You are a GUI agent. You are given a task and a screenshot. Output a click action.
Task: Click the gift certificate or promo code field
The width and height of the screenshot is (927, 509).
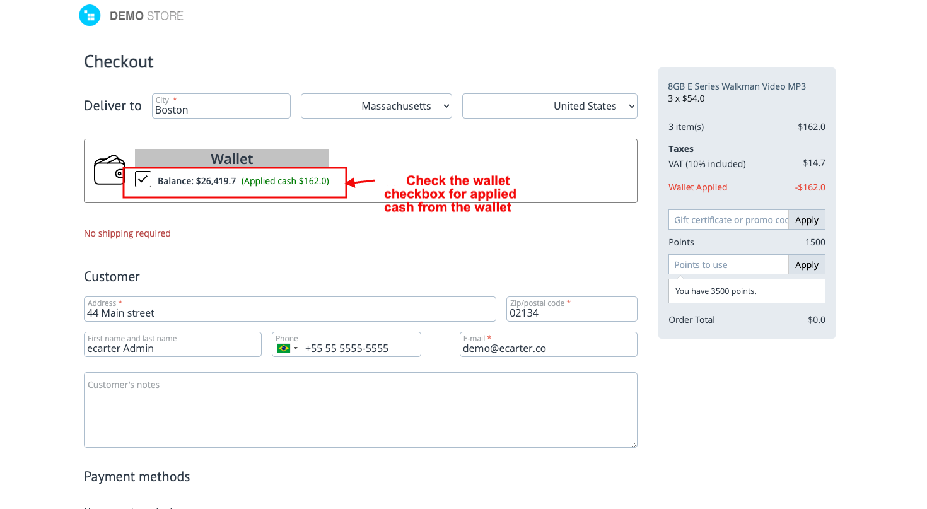click(728, 220)
